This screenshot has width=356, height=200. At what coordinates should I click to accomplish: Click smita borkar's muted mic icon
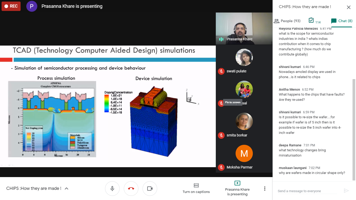[221, 135]
